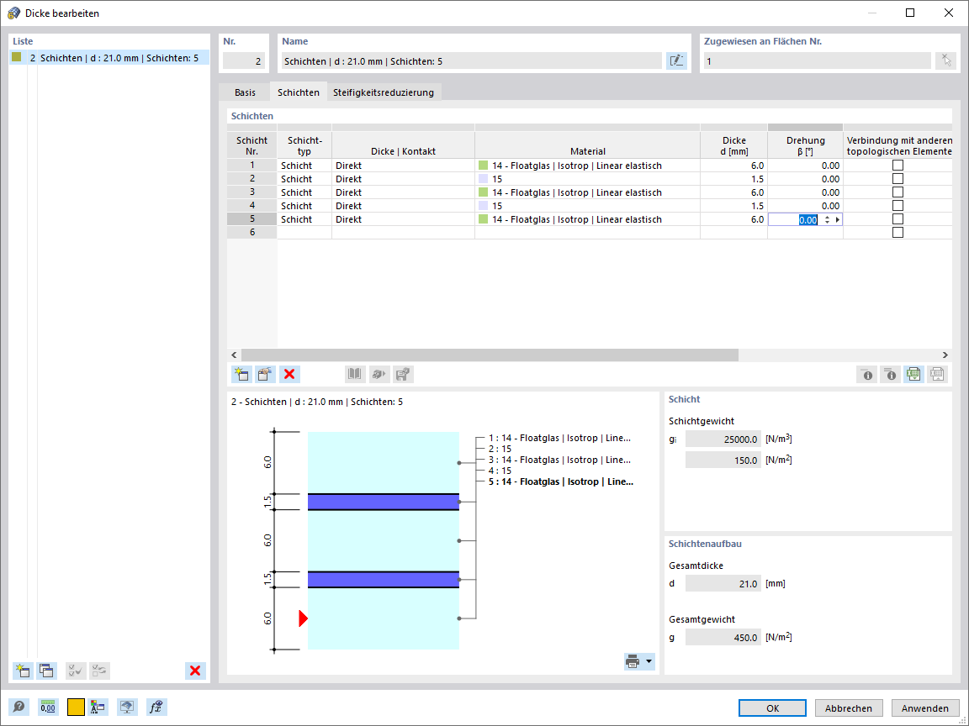Screen dimensions: 969x726
Task: Click thickness value 6.0 in row 1
Action: [x=733, y=166]
